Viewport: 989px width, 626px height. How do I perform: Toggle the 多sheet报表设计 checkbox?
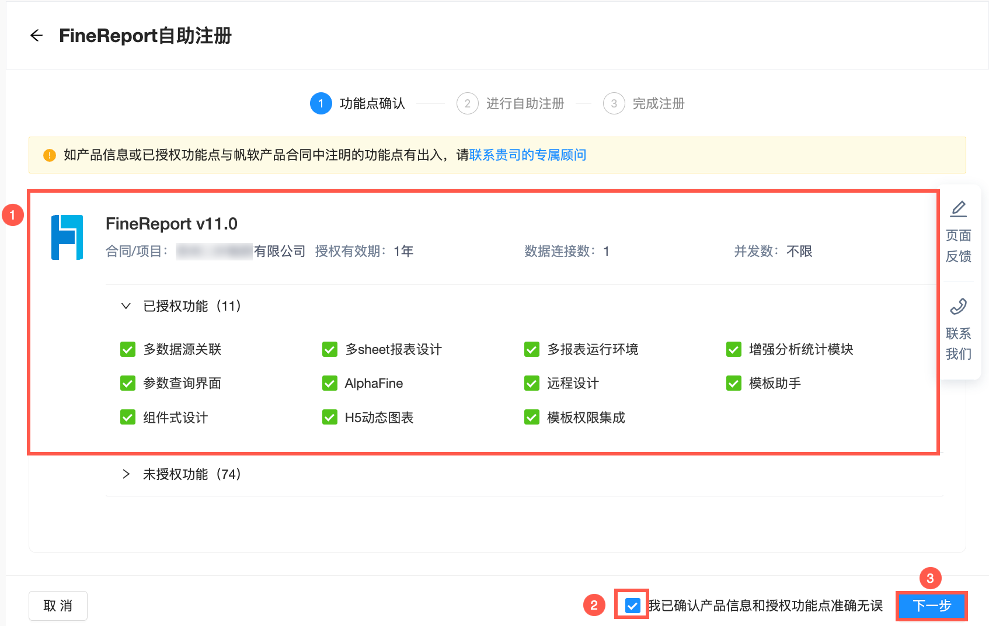click(330, 349)
